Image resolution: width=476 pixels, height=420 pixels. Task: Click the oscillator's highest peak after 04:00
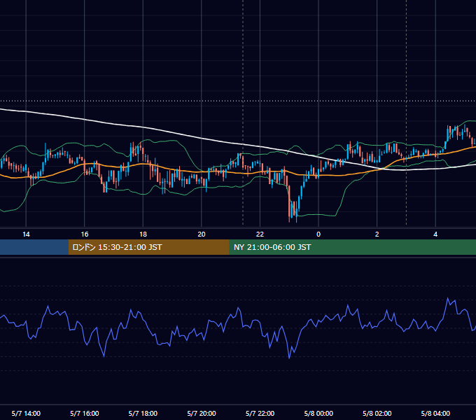448,299
